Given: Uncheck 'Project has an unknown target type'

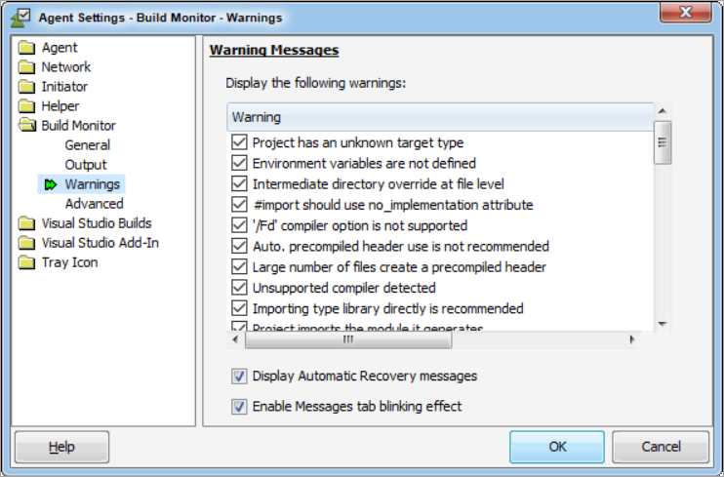Looking at the screenshot, I should tap(239, 142).
